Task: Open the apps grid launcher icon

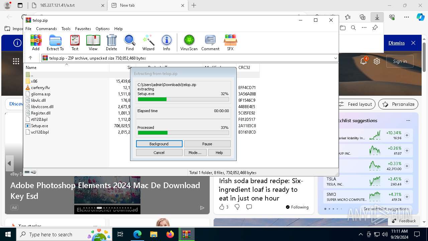Action: [x=16, y=61]
